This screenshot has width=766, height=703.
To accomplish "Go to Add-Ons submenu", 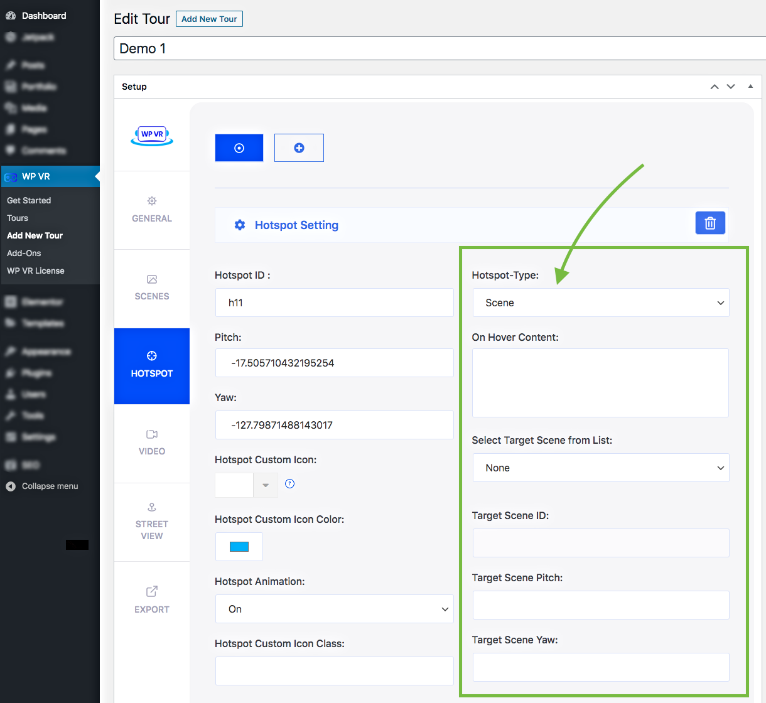I will [x=24, y=253].
